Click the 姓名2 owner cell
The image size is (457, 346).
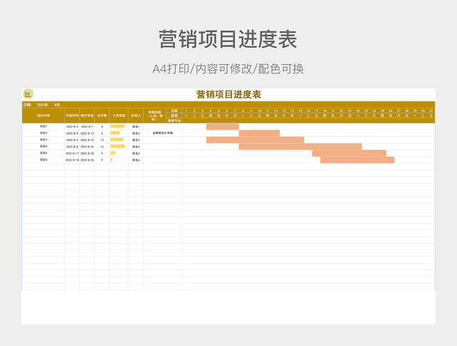point(136,133)
